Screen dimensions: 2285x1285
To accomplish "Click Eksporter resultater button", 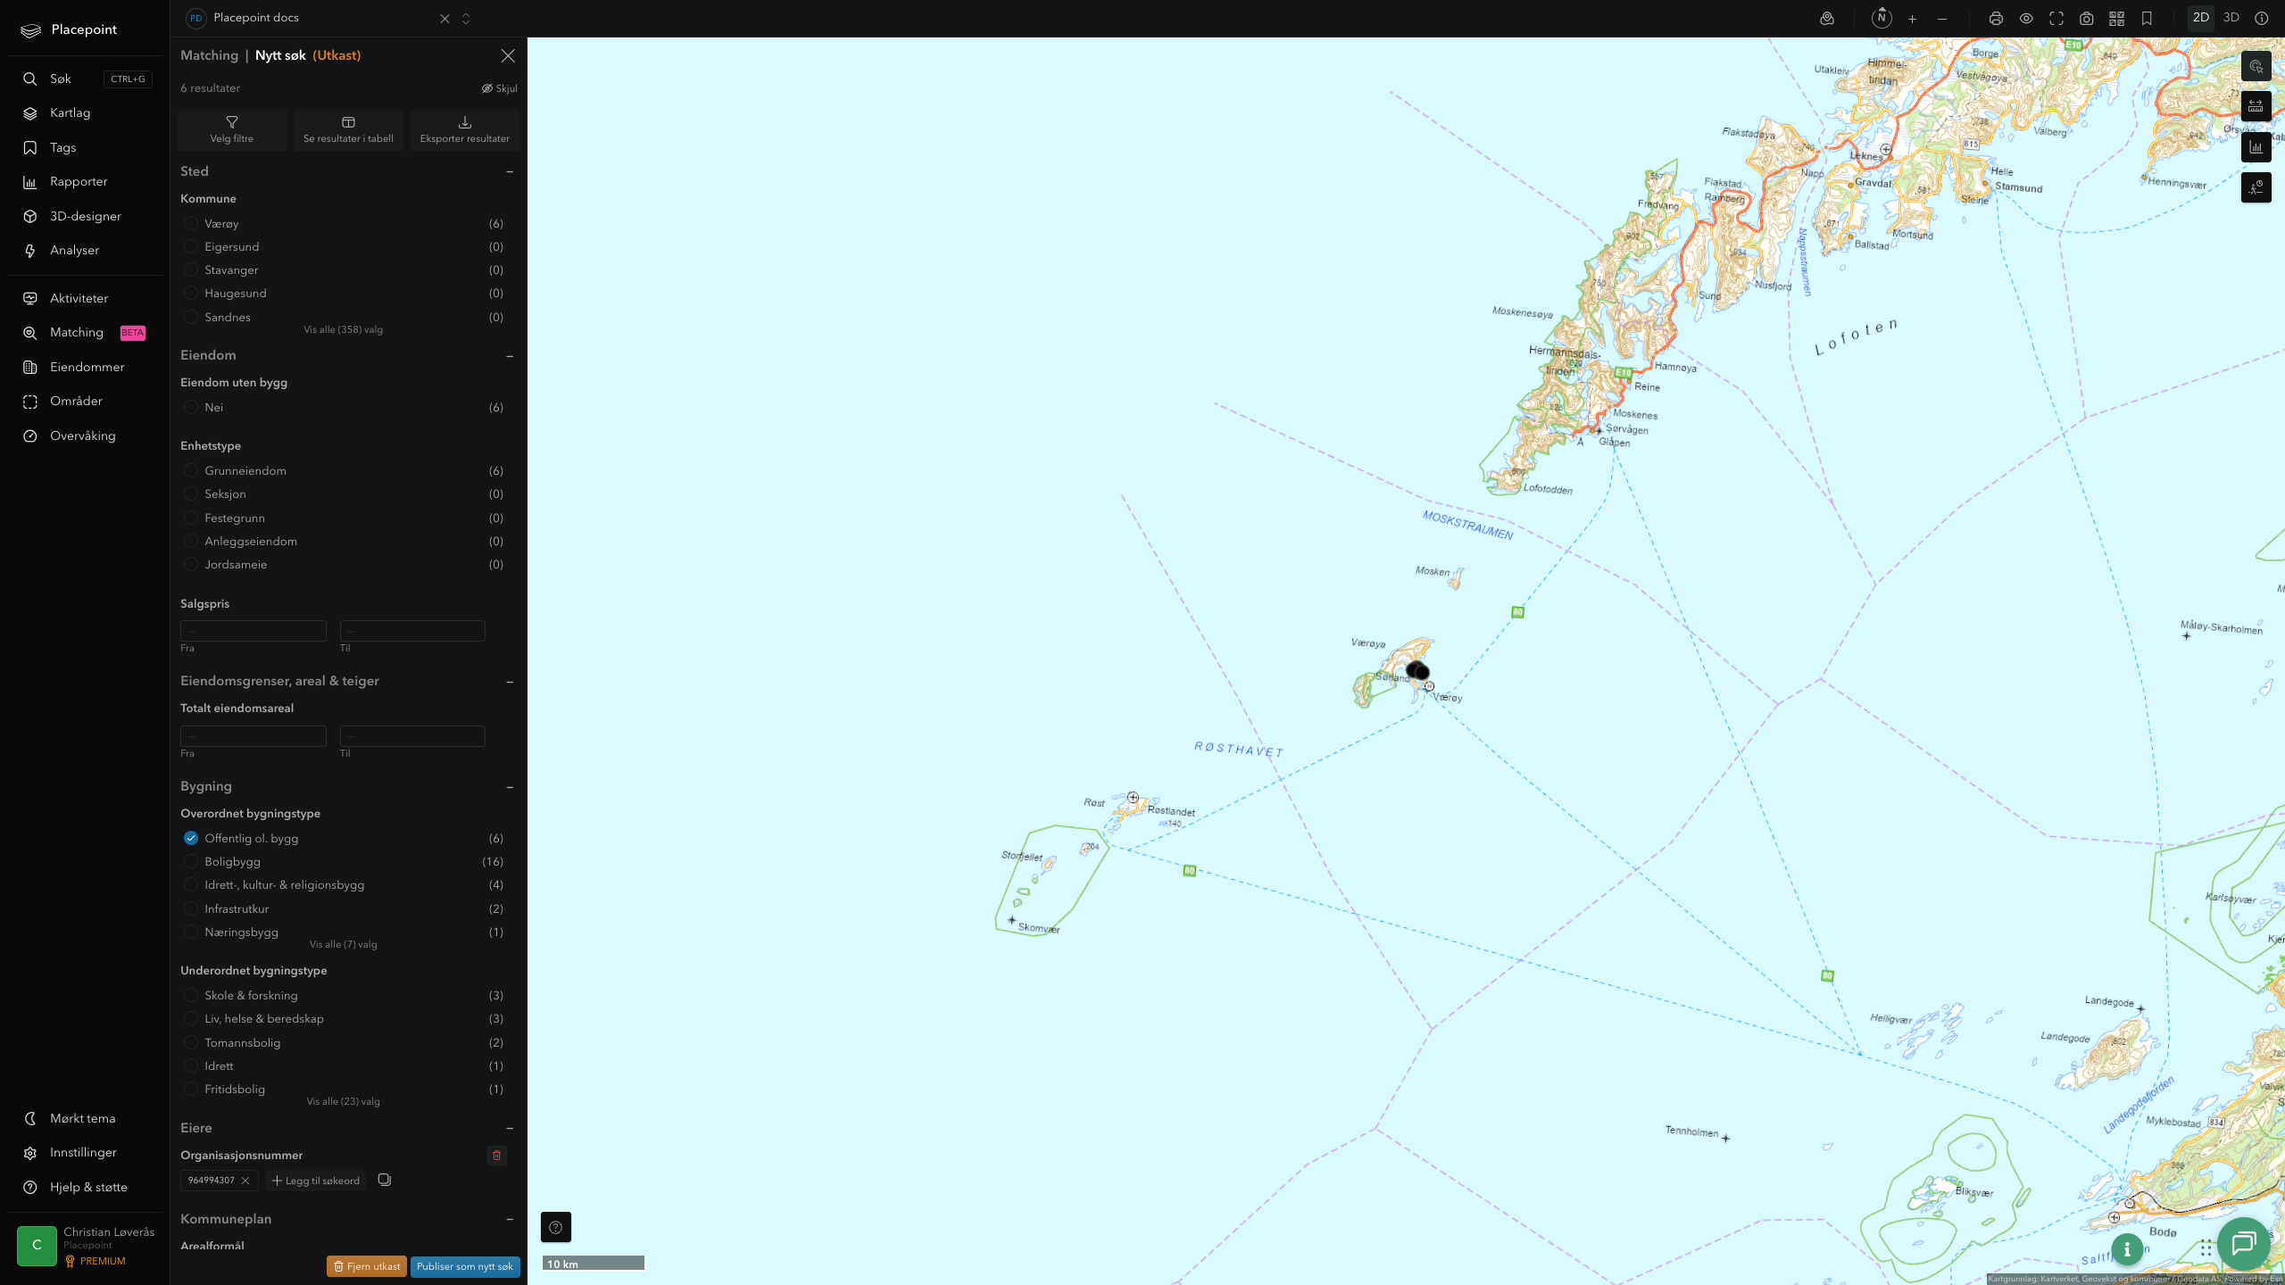I will tap(465, 130).
